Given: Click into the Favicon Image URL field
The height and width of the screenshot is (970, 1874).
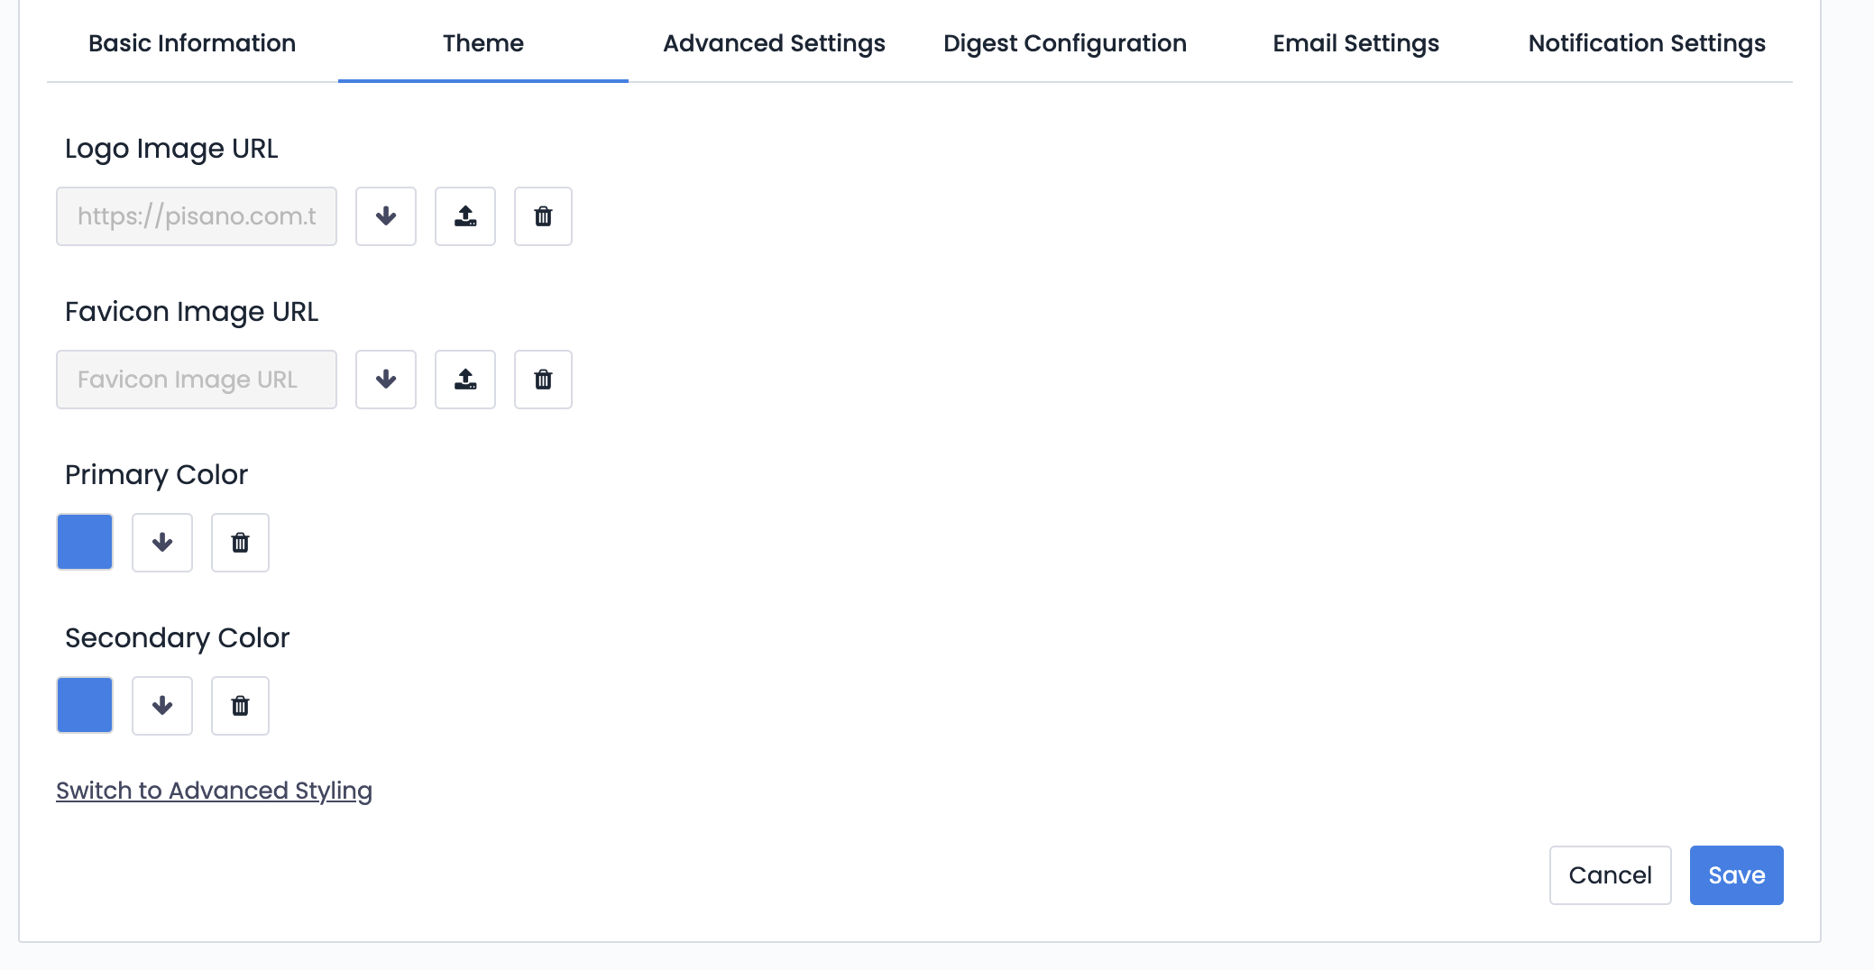Looking at the screenshot, I should pyautogui.click(x=197, y=380).
